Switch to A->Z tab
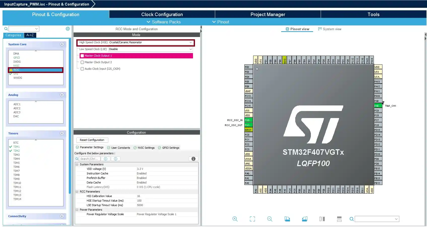 [30, 35]
